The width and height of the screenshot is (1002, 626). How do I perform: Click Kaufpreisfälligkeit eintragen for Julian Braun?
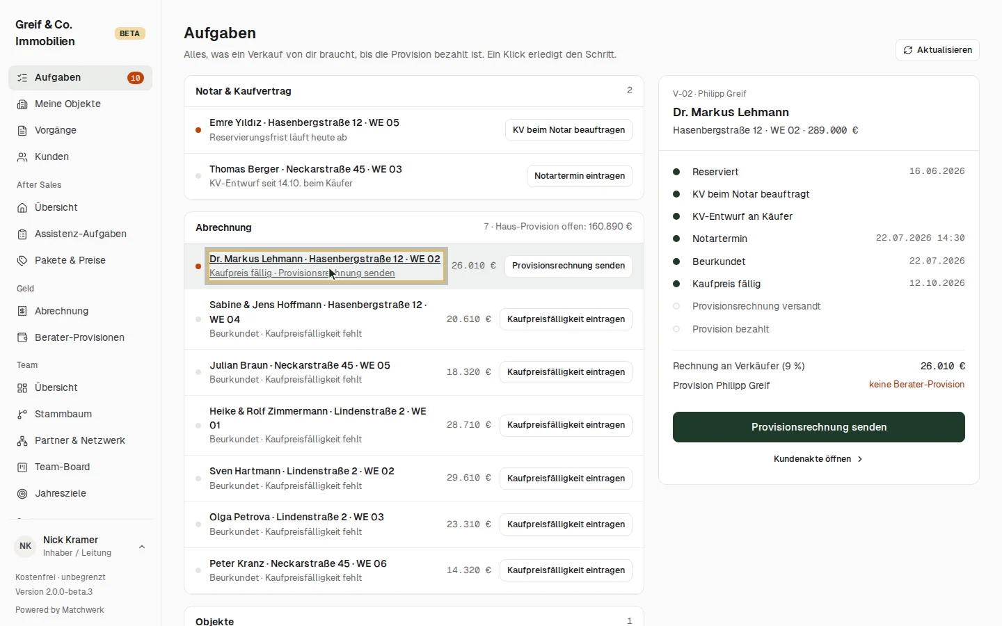566,372
